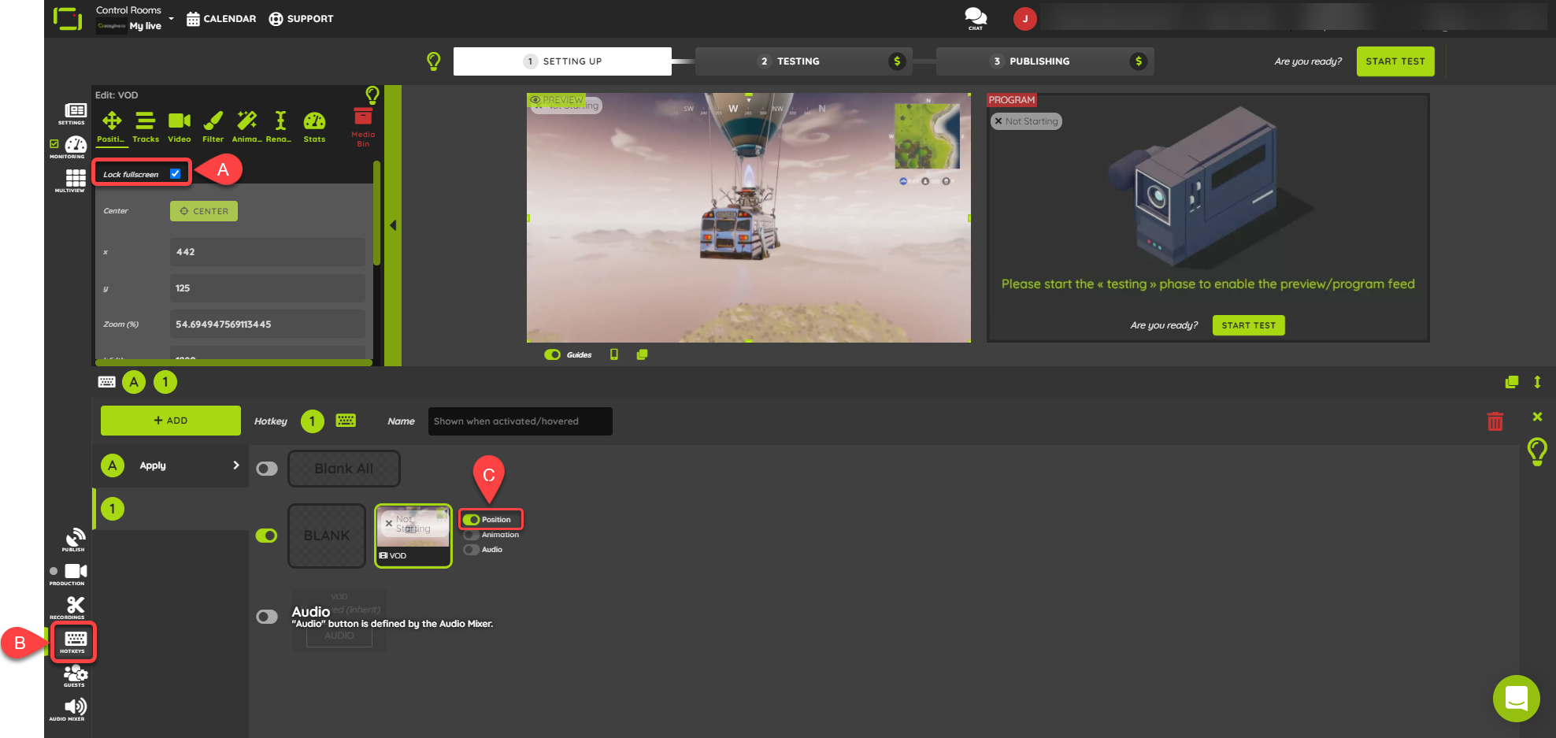Toggle the Guides switch under the preview
This screenshot has height=738, width=1556.
coord(553,354)
